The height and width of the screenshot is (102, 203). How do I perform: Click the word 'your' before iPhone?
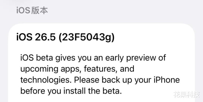pyautogui.click(x=143, y=80)
